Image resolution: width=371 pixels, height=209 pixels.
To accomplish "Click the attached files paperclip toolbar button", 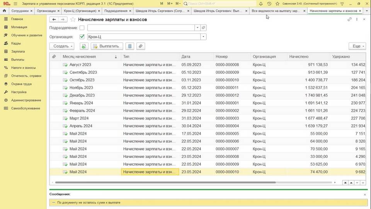I will 141,46.
